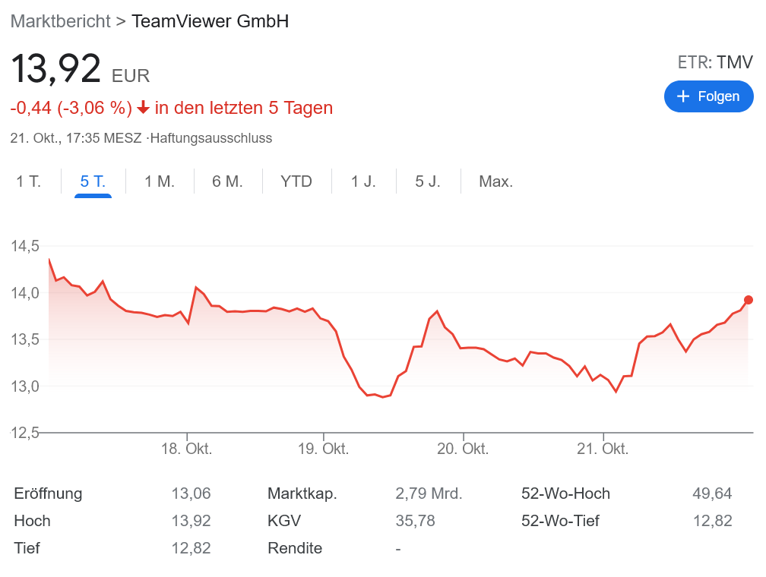Viewport: 766px width, 577px height.
Task: Switch to the Max. history tab
Action: [495, 181]
